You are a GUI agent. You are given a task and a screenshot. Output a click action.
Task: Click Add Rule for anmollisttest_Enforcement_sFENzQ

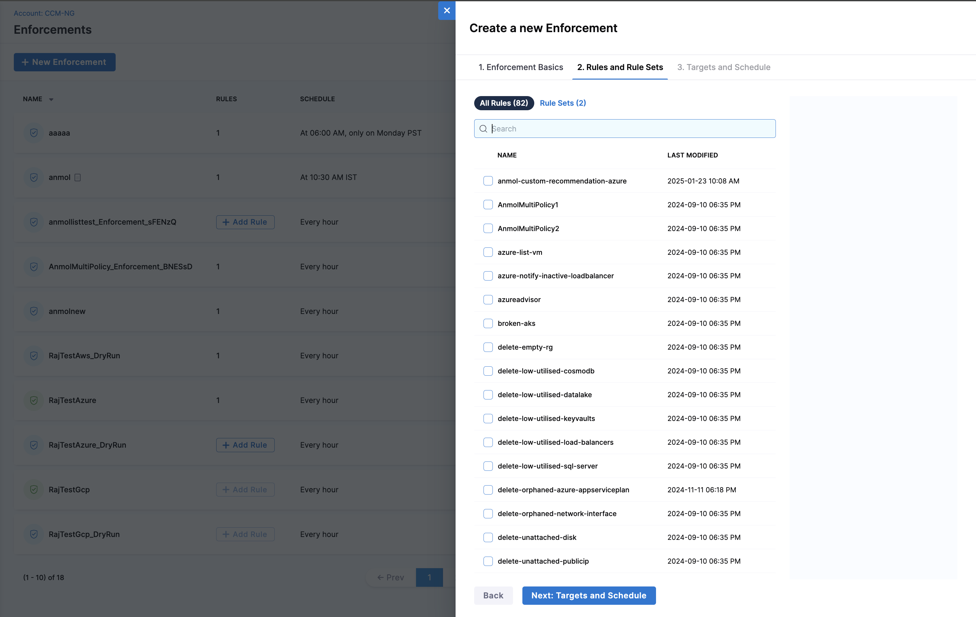pyautogui.click(x=245, y=222)
